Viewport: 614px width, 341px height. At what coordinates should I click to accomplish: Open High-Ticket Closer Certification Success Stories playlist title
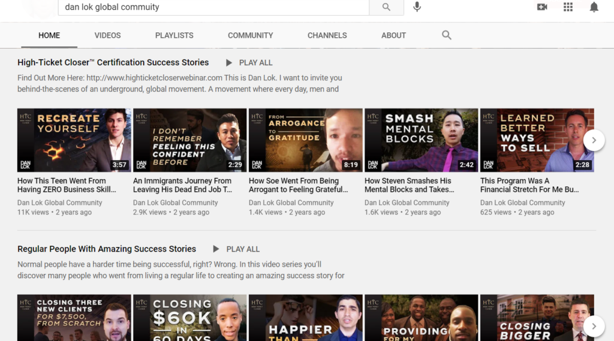click(113, 62)
